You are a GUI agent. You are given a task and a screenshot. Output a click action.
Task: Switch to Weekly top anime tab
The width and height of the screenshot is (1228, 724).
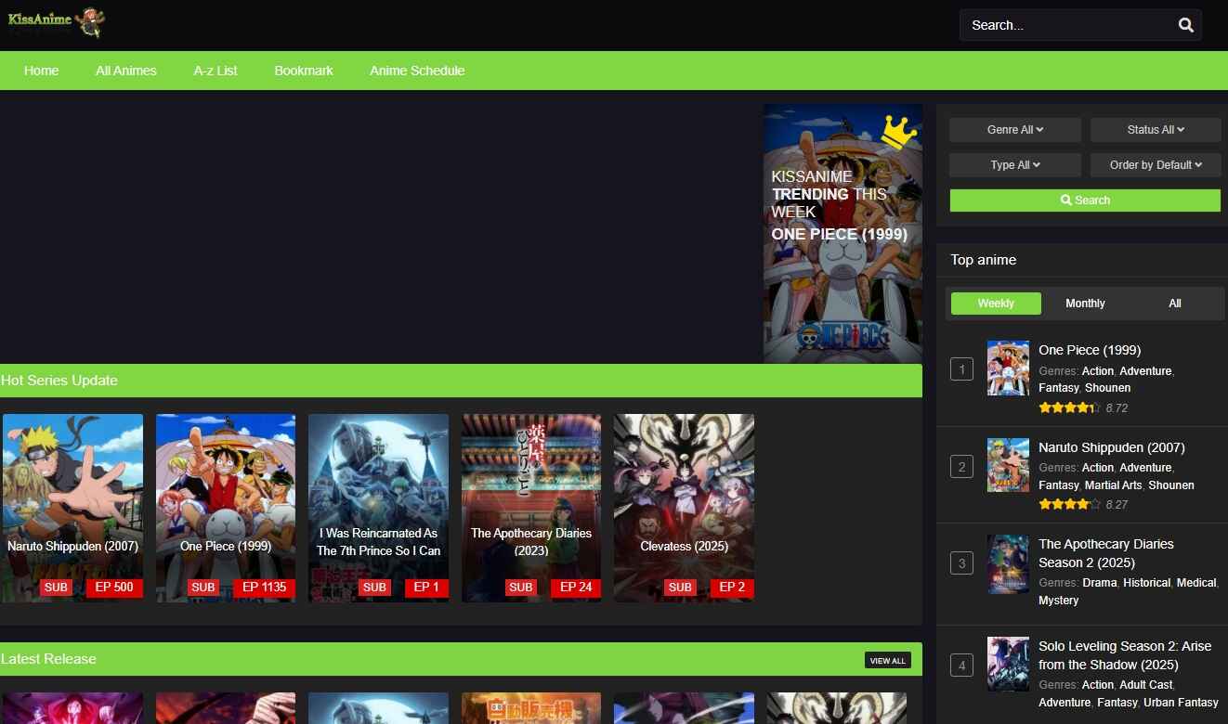coord(996,304)
